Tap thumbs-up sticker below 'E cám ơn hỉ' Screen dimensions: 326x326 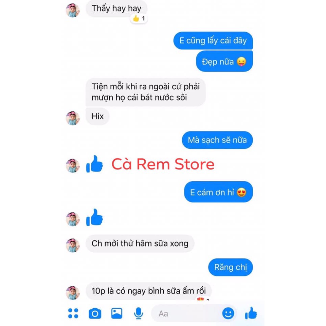(95, 217)
